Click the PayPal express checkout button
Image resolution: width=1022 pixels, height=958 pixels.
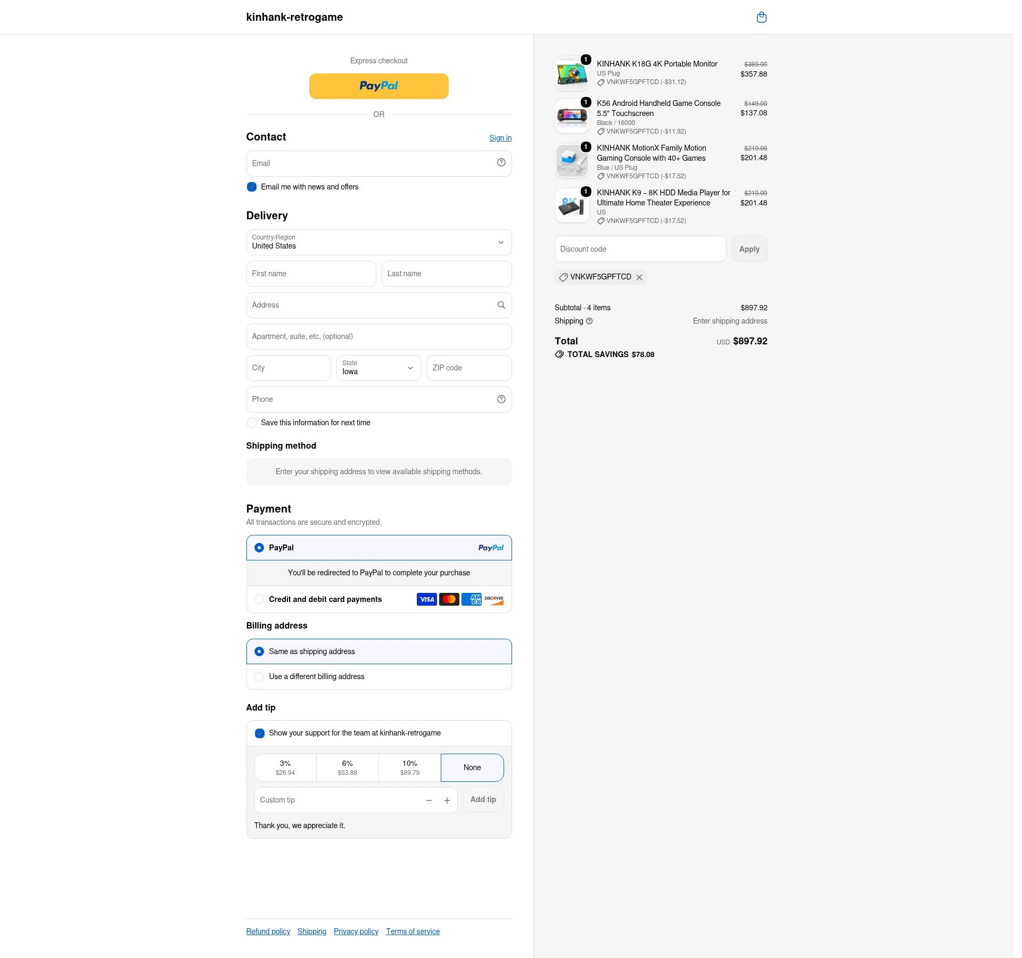pos(379,86)
